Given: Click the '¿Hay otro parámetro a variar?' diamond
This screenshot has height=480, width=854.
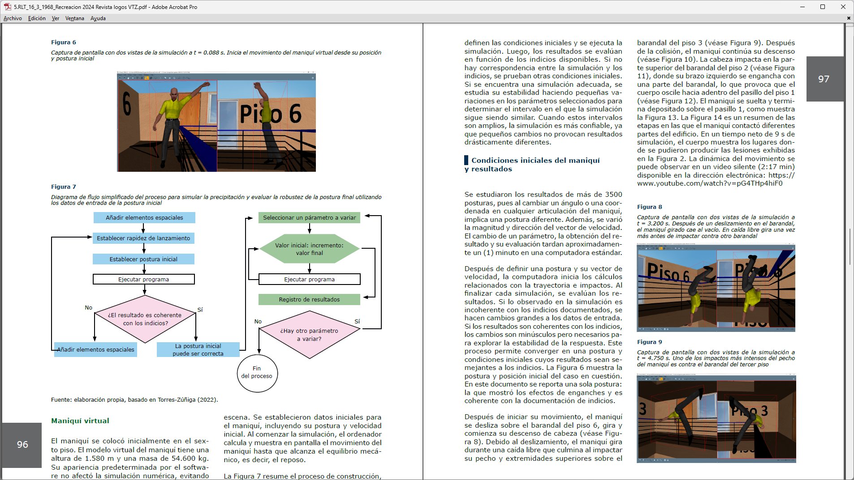Looking at the screenshot, I should click(x=309, y=335).
